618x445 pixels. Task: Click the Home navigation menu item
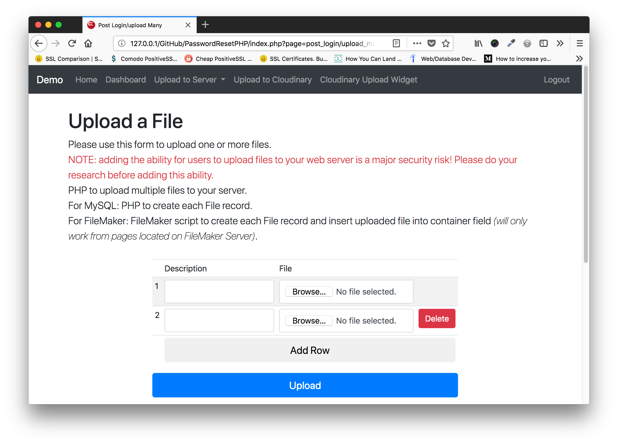(x=86, y=80)
